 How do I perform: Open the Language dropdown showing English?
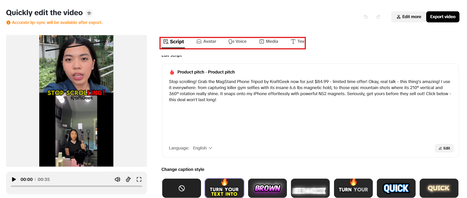point(202,148)
